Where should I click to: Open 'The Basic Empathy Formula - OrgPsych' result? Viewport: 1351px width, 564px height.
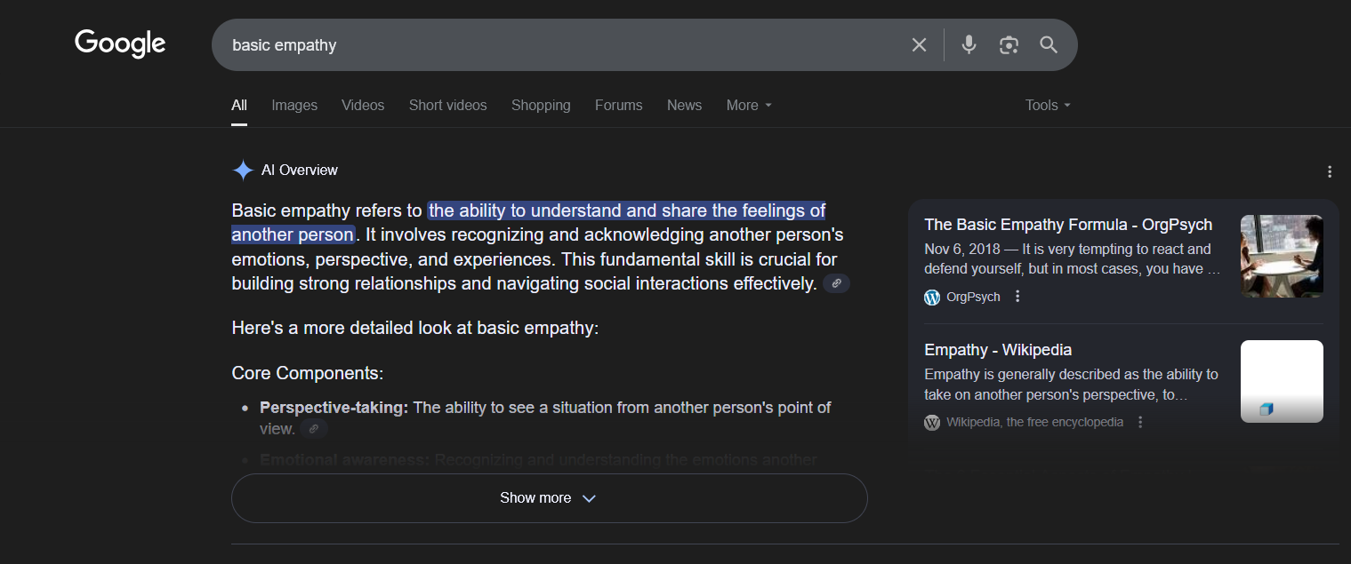tap(1068, 225)
